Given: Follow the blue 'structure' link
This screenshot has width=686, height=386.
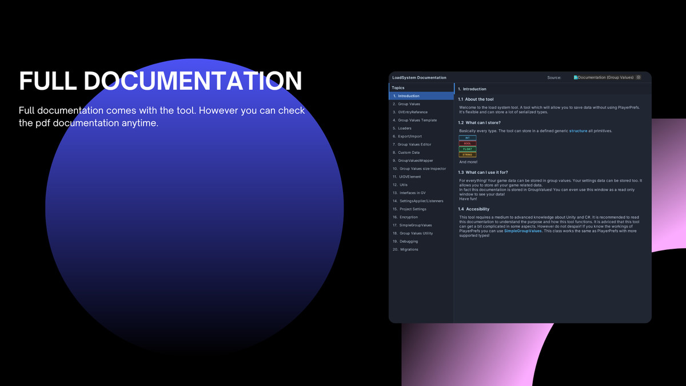Looking at the screenshot, I should [x=578, y=131].
